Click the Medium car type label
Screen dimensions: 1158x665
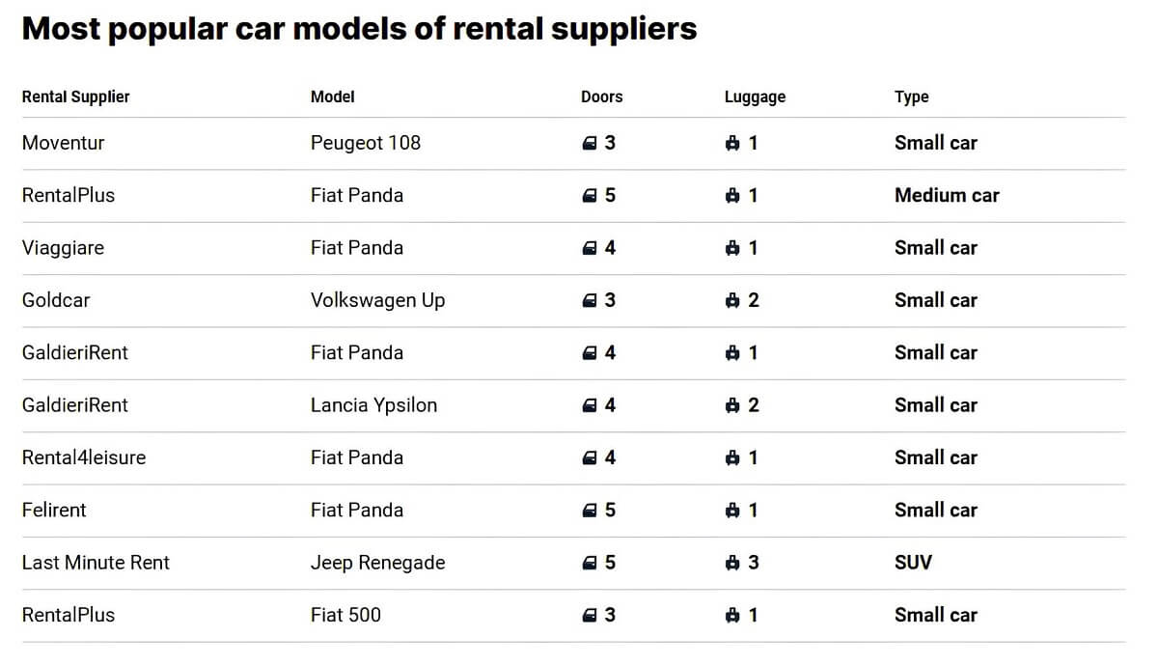947,195
